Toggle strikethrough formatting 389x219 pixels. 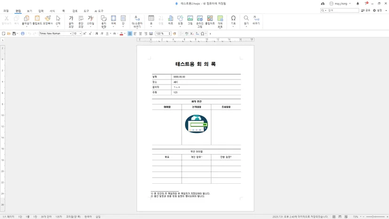click(114, 33)
